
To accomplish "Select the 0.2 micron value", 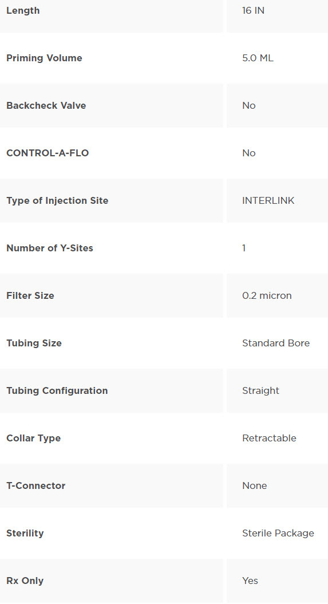I will [x=267, y=296].
